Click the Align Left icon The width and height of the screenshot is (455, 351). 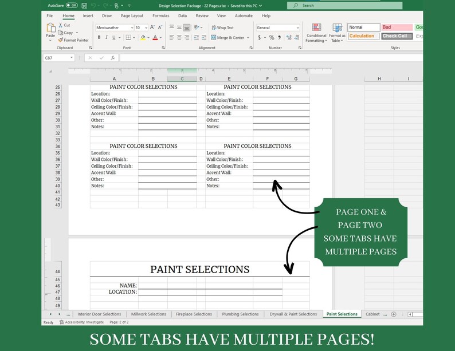click(172, 37)
